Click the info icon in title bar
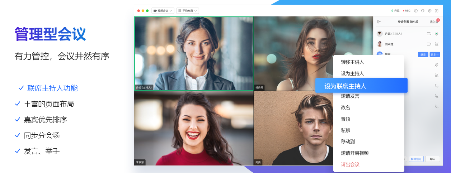 pos(416,11)
